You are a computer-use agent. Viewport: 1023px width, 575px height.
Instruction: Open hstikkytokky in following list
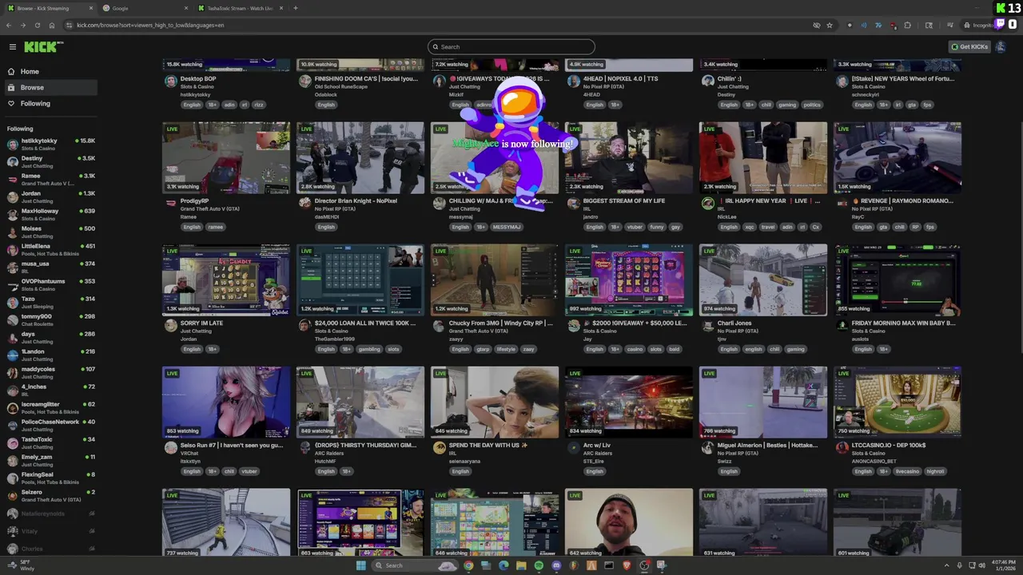point(50,145)
